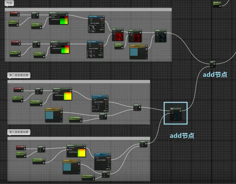Screen dimensions: 236x184
Task: Select TexCoord node in 第三层视差效果 group
Action: 21,147
